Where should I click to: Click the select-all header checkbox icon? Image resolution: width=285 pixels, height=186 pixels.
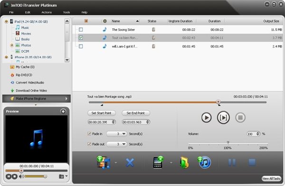pos(86,21)
